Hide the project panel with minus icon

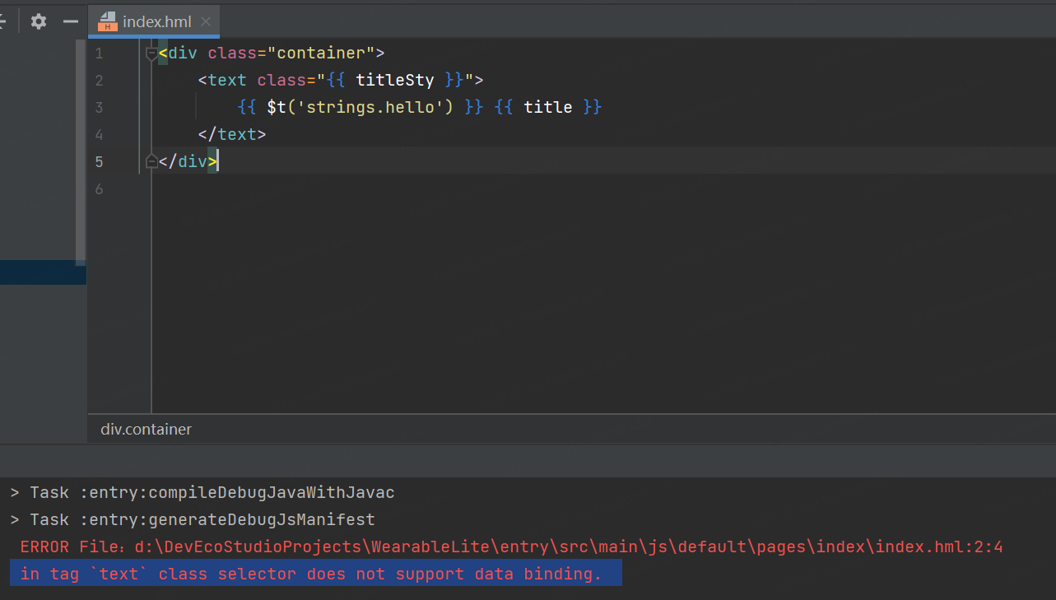71,21
